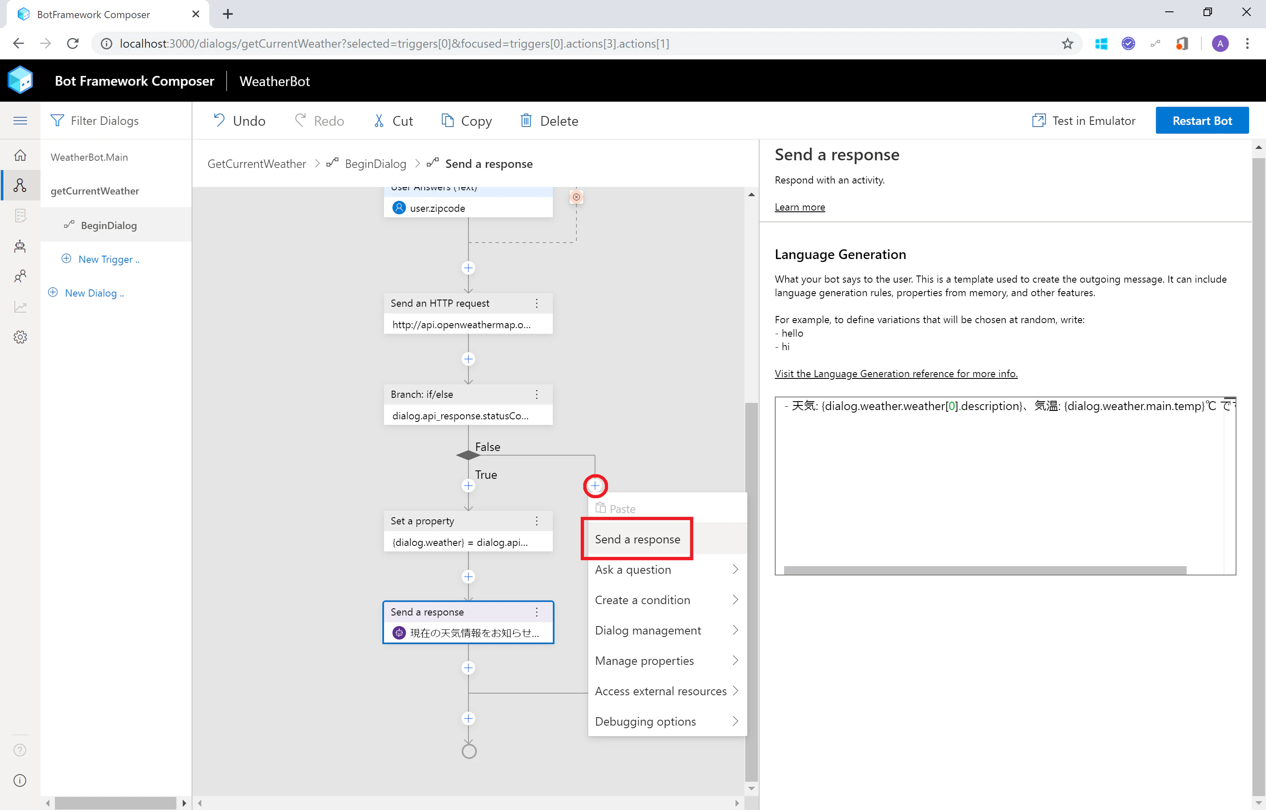Click Restart Bot button
Viewport: 1266px width, 810px height.
(x=1202, y=121)
